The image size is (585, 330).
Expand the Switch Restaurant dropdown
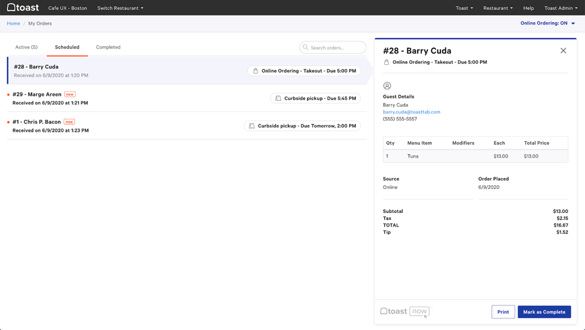(120, 8)
